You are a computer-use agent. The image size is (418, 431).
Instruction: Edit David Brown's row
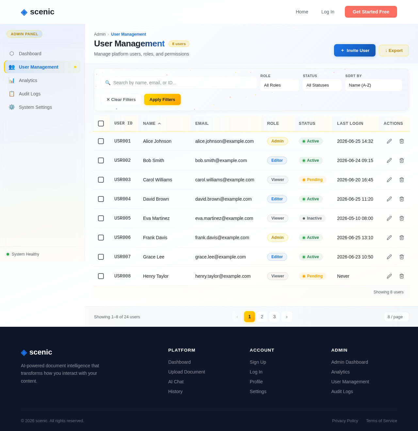[x=389, y=199]
